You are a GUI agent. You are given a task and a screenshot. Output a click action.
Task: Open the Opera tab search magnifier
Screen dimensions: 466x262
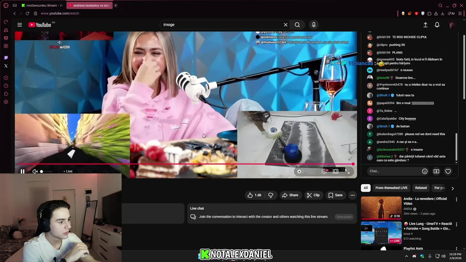(440, 5)
